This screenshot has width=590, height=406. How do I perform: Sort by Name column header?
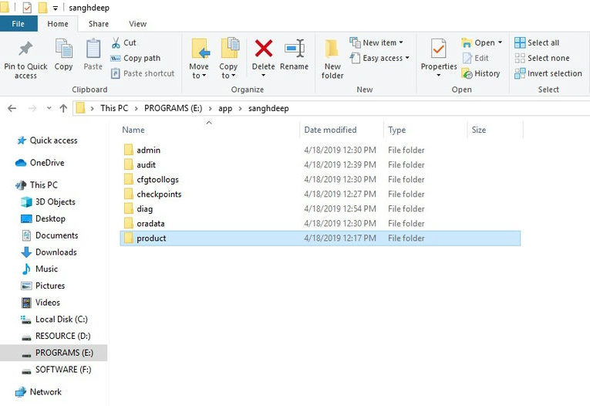tap(209, 130)
